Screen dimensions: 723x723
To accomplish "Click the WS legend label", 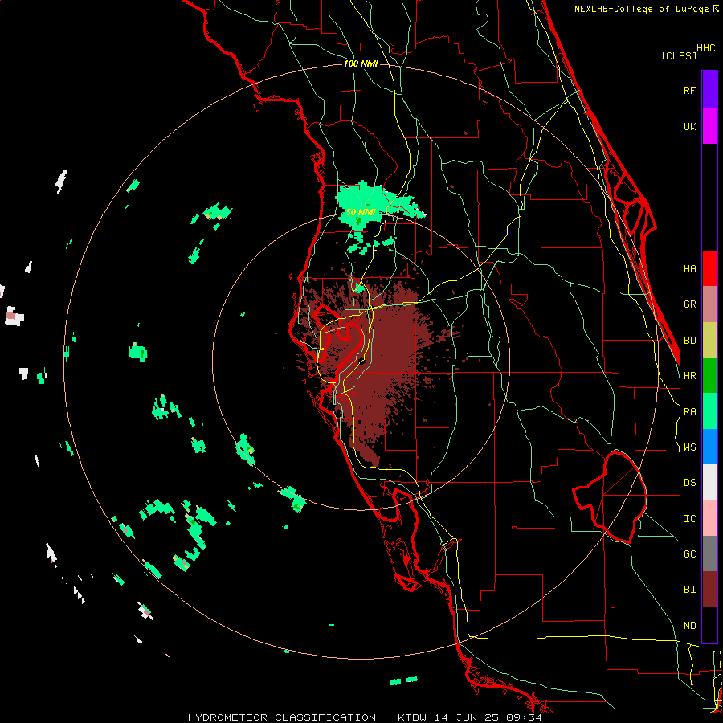I will [x=689, y=447].
